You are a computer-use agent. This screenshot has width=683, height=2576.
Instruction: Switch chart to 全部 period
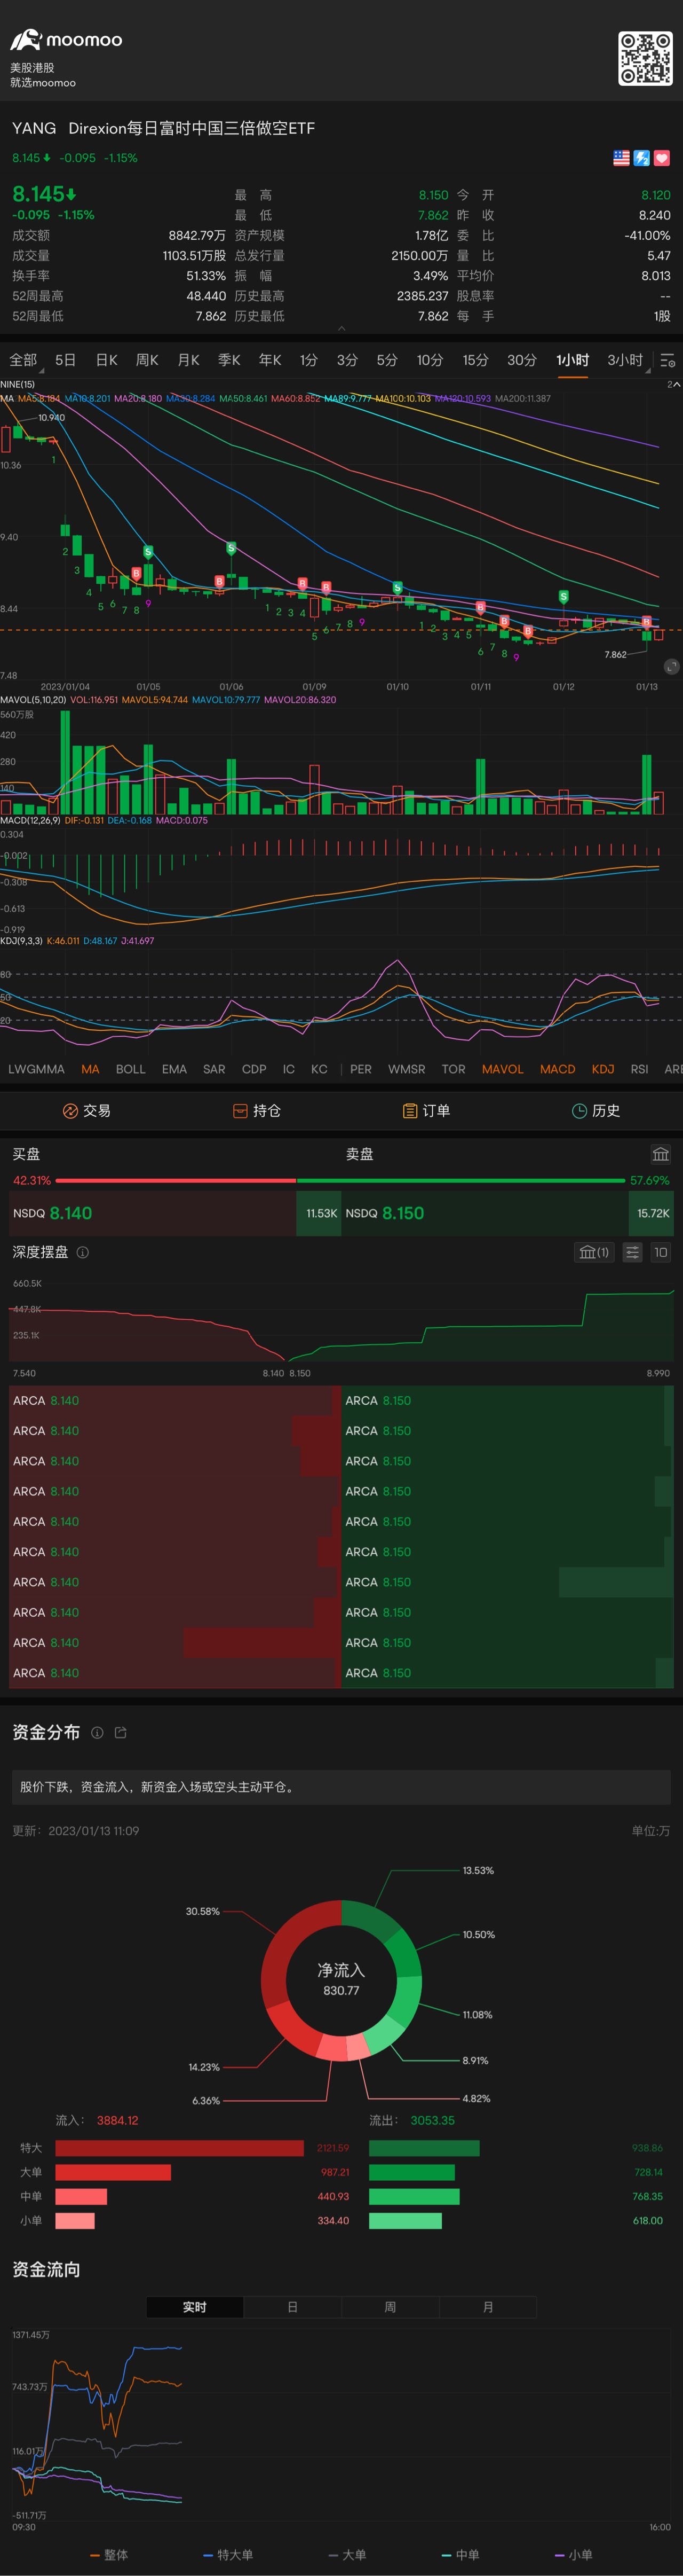coord(23,360)
